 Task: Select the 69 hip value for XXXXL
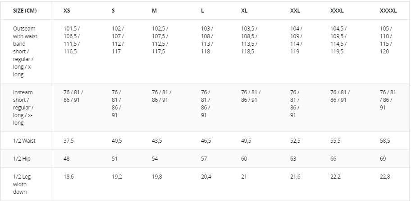pos(384,159)
